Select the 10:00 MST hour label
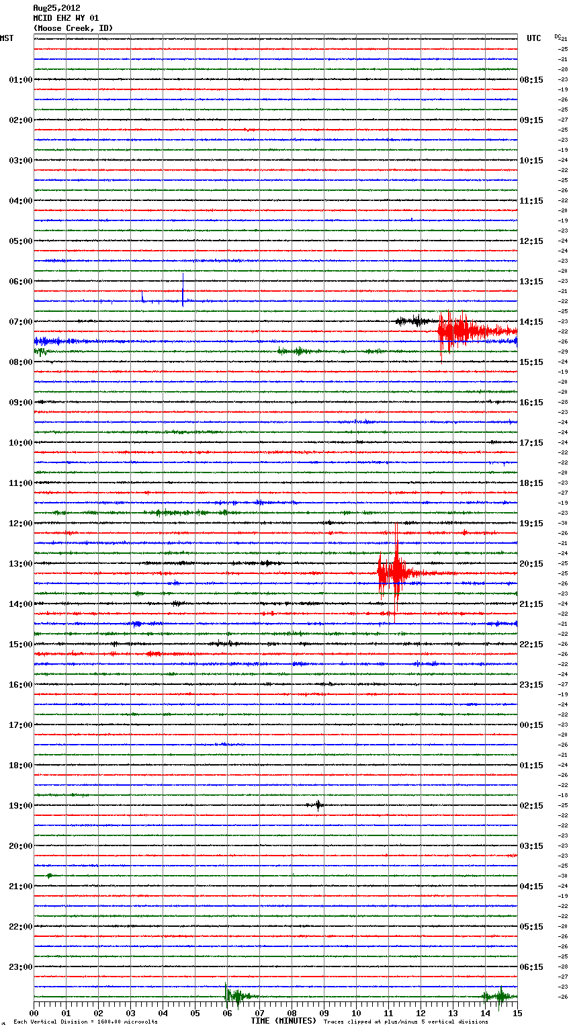This screenshot has height=1031, width=571. (x=21, y=443)
